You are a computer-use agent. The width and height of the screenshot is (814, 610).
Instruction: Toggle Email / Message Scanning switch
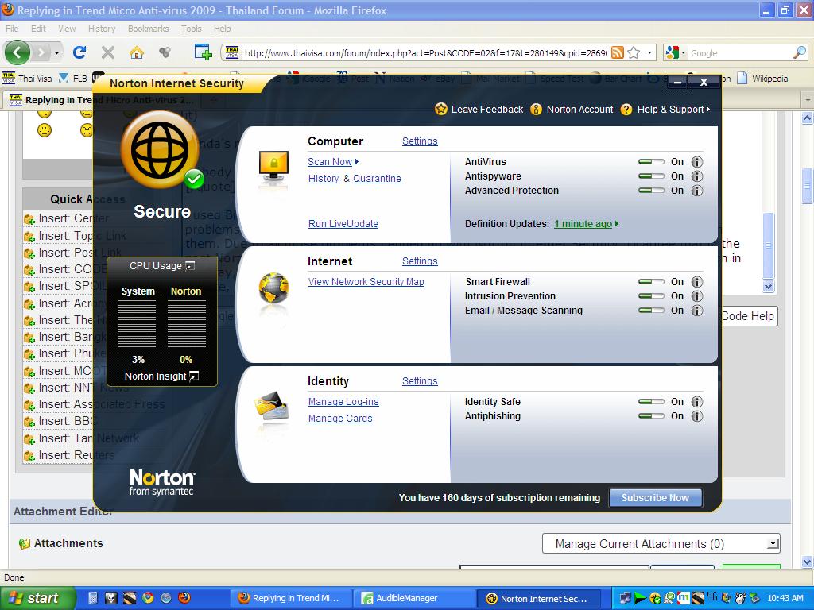651,311
